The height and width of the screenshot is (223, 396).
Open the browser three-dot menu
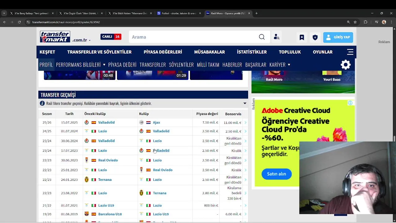391,22
